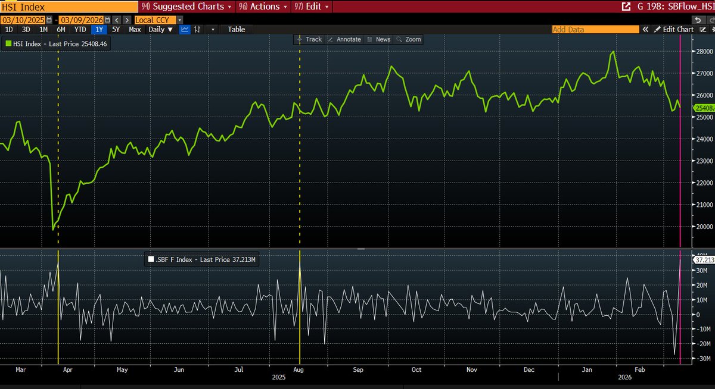Open the Edit menu

coord(312,7)
